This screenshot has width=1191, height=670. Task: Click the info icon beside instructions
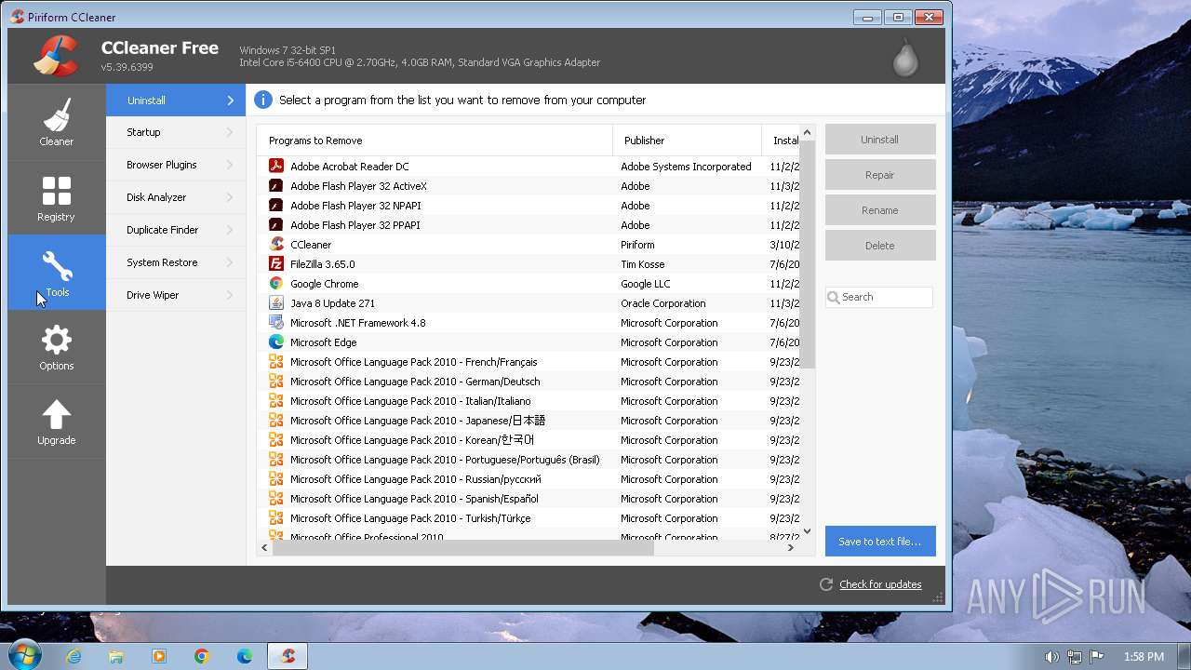(x=263, y=100)
